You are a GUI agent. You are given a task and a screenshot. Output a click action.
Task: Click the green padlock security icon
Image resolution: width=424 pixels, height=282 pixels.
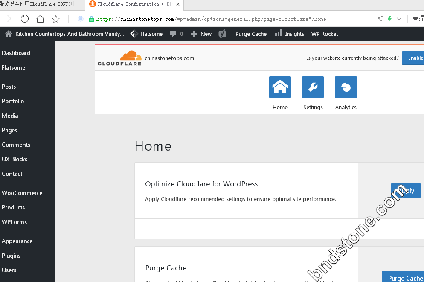[x=91, y=19]
